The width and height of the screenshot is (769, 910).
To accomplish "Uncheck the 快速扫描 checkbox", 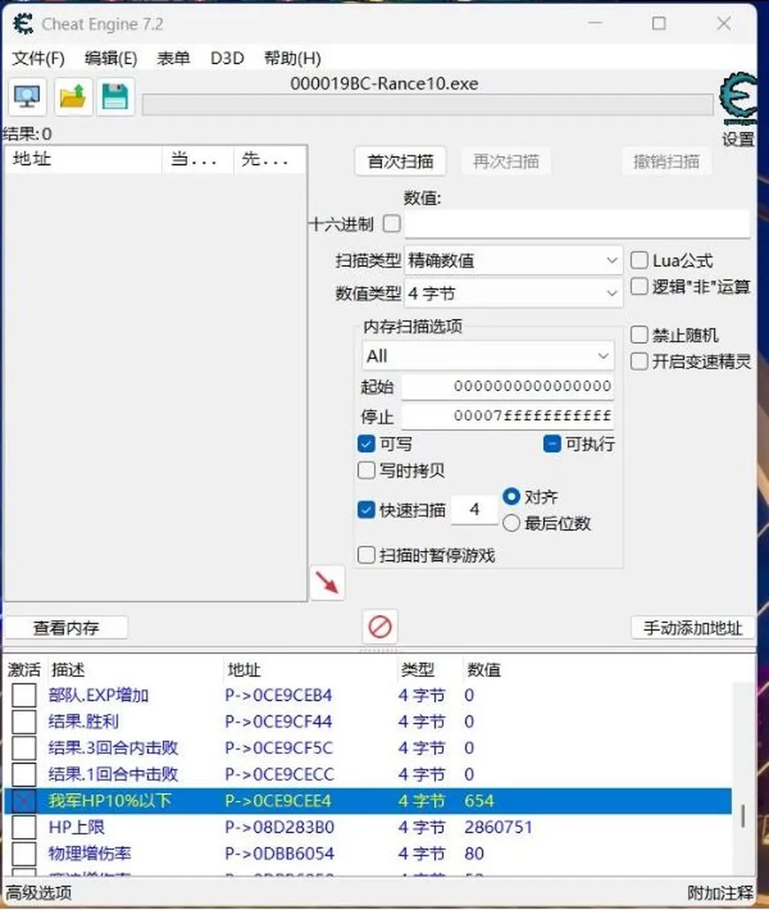I will 366,509.
